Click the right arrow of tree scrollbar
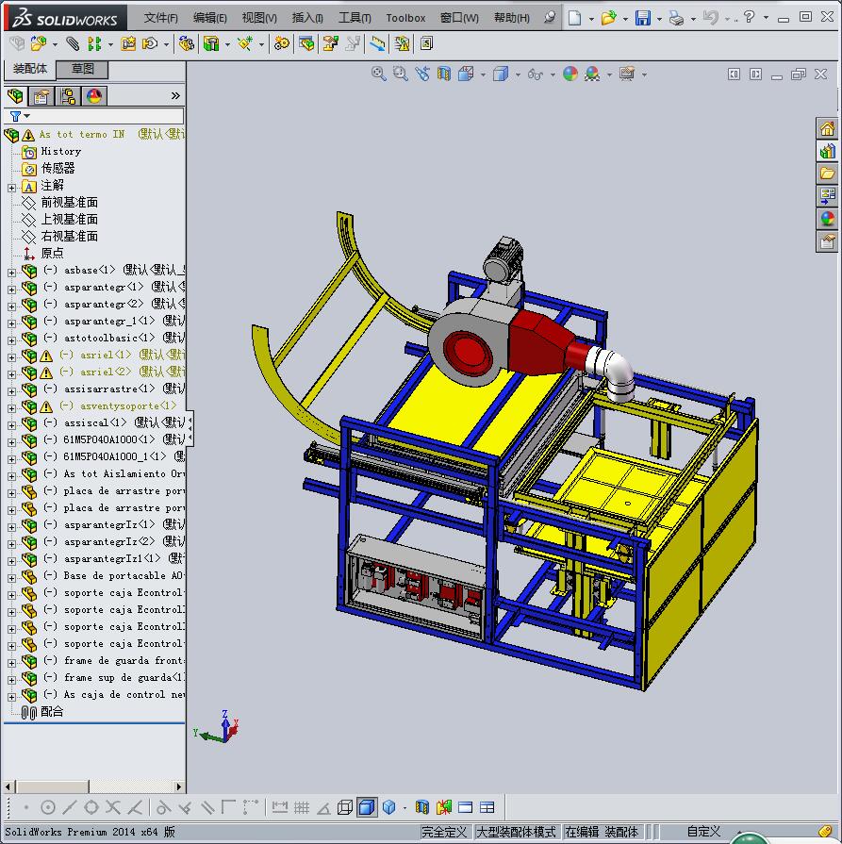Viewport: 842px width, 844px height. coord(179,786)
